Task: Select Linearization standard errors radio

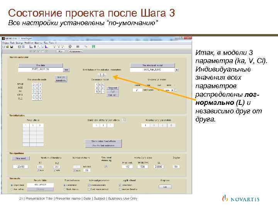Action: (64, 185)
